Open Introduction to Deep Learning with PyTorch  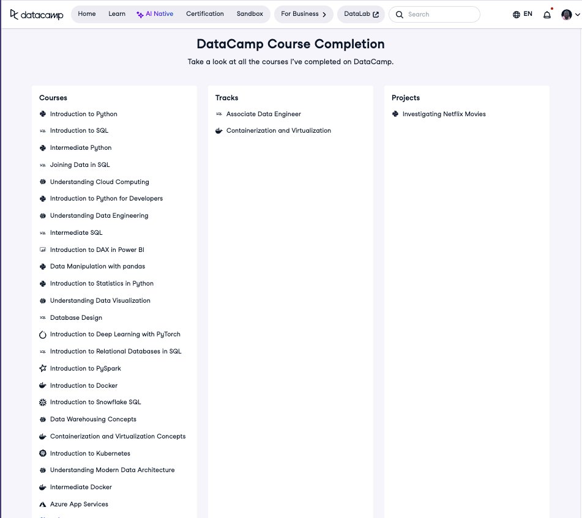(115, 334)
